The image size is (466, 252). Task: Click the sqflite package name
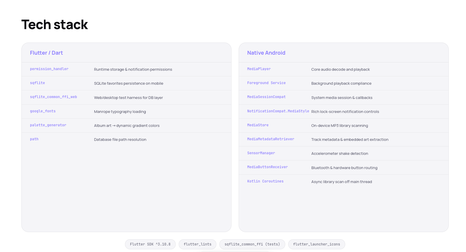click(x=37, y=83)
